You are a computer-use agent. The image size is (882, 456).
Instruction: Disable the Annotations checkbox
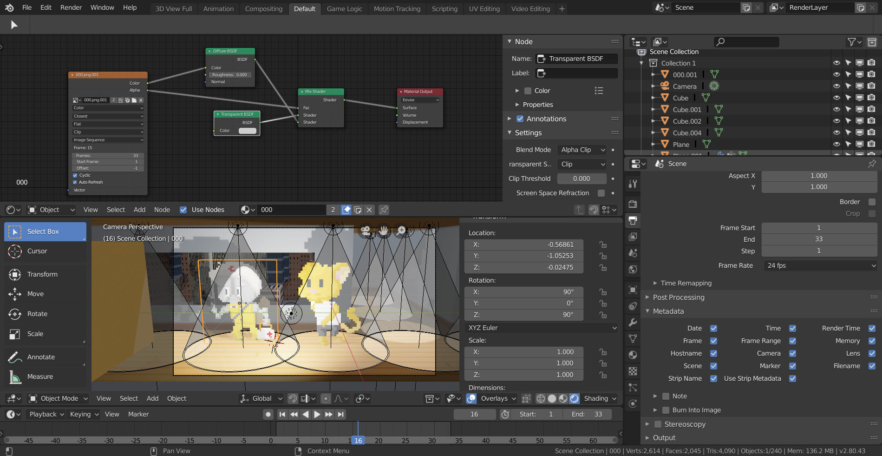520,119
